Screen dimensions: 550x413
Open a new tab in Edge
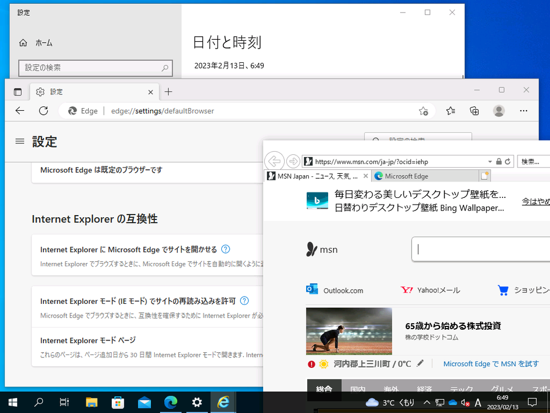168,92
